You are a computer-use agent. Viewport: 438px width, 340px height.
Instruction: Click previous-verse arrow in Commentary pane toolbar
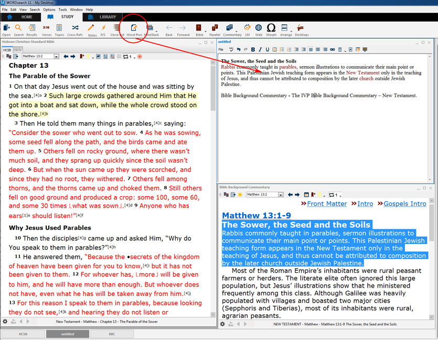290,195
